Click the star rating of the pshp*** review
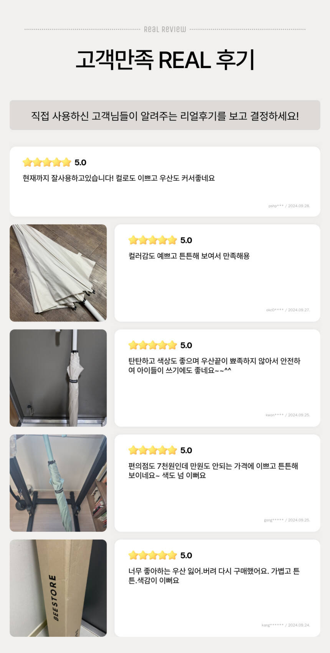 [x=47, y=162]
